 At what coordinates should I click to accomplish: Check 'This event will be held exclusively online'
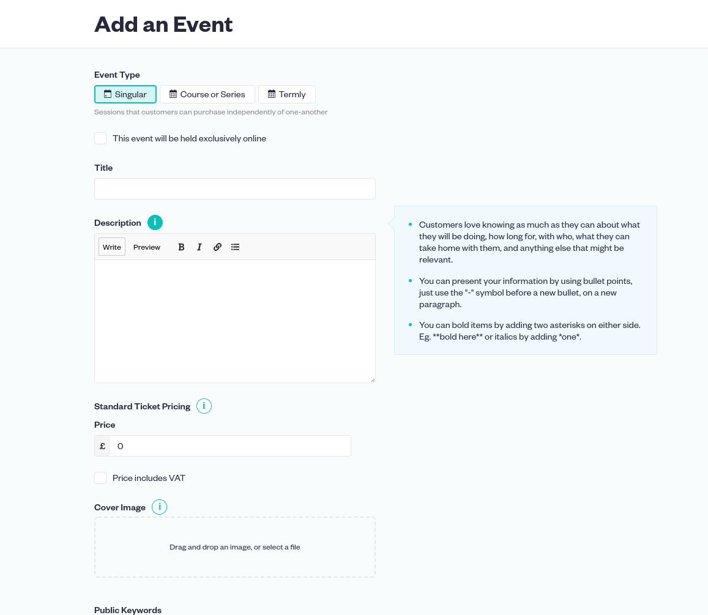pos(100,138)
